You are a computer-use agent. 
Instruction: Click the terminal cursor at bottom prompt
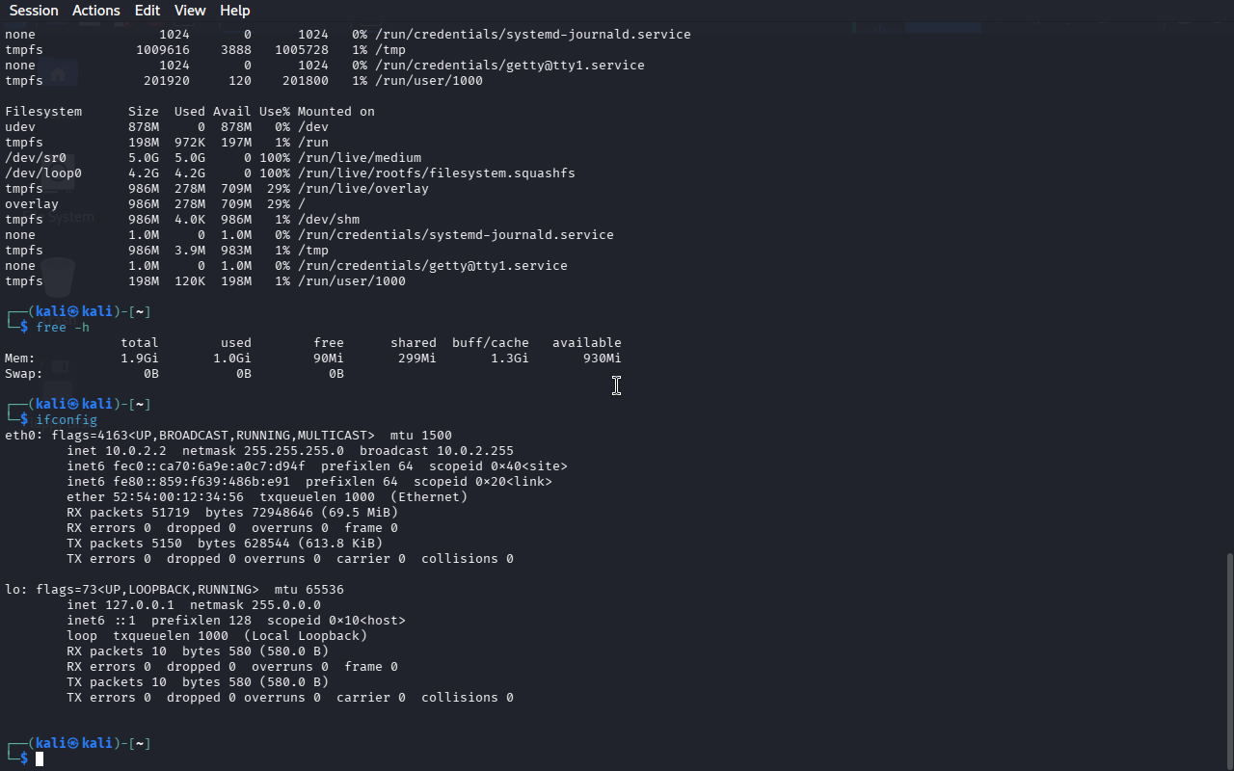point(40,759)
